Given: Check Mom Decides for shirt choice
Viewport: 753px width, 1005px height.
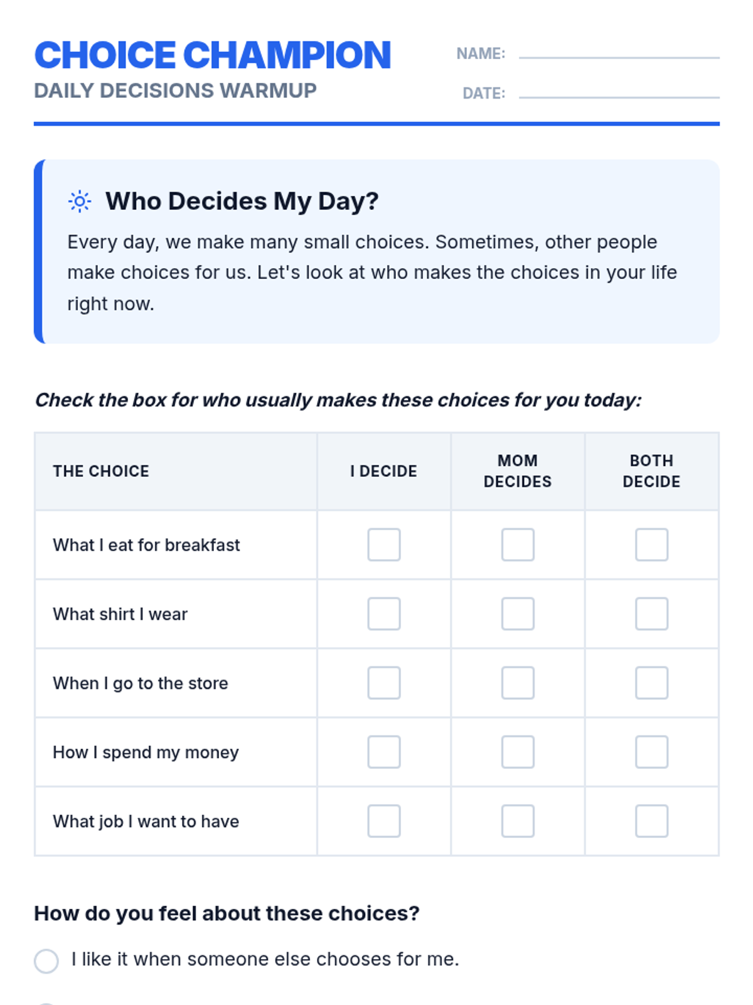Looking at the screenshot, I should 518,614.
